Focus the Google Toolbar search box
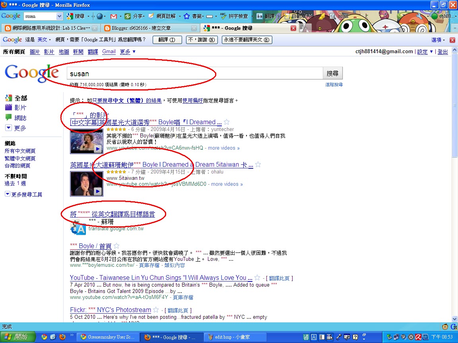Viewport: 458px width, 343px height. (x=40, y=16)
